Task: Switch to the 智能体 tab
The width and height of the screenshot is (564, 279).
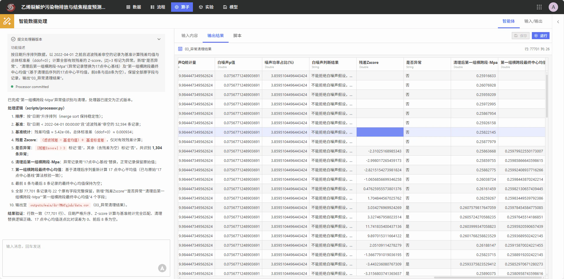Action: tap(509, 21)
